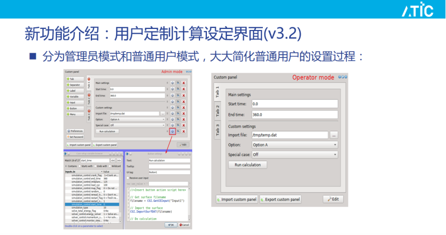
Task: Click Start time field in Operator mode
Action: (295, 104)
